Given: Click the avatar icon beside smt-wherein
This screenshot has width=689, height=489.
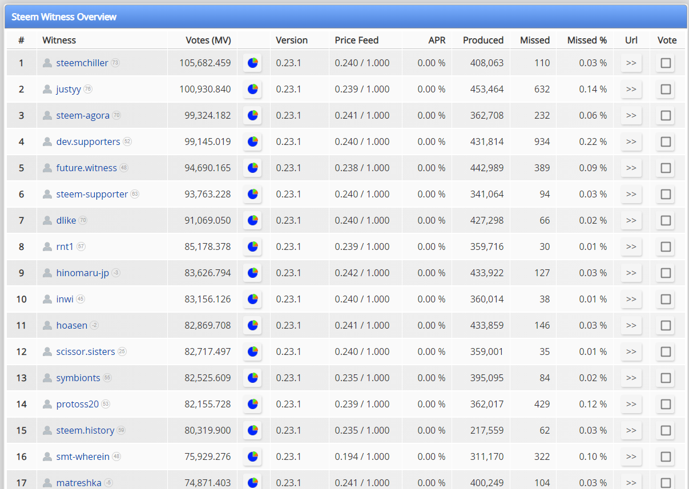Looking at the screenshot, I should click(47, 456).
